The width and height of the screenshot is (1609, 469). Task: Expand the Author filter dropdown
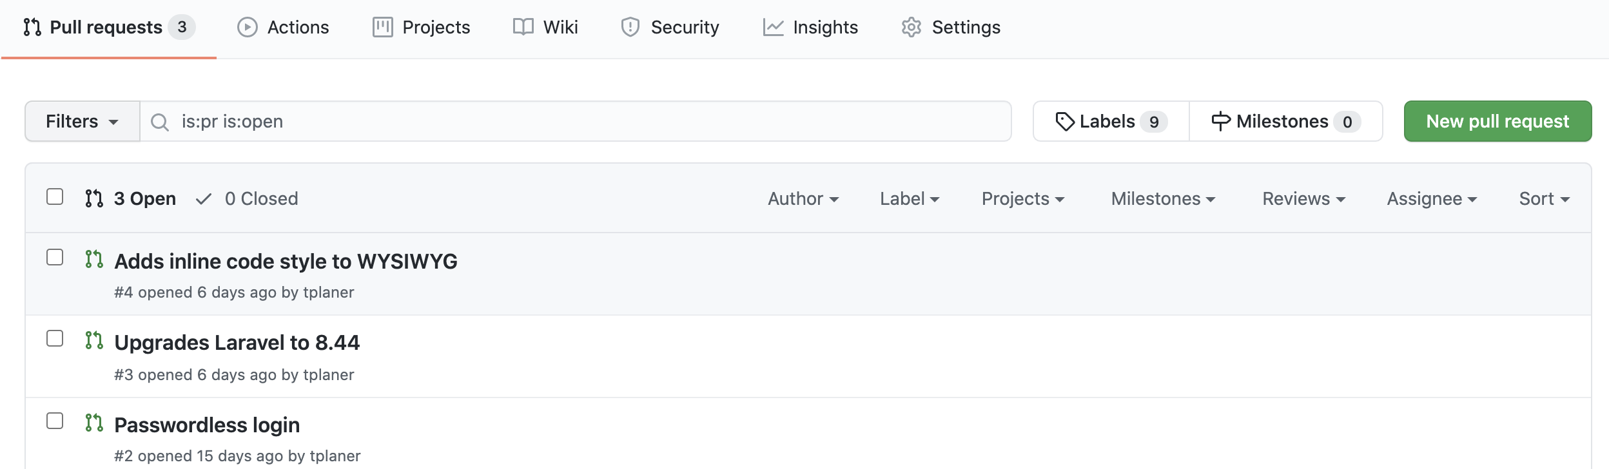tap(803, 198)
